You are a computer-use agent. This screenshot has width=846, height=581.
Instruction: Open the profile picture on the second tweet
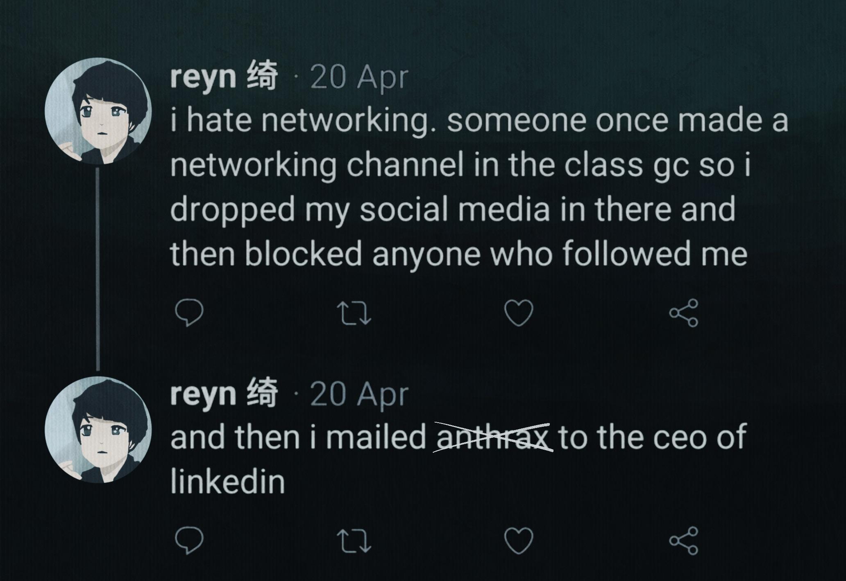98,430
